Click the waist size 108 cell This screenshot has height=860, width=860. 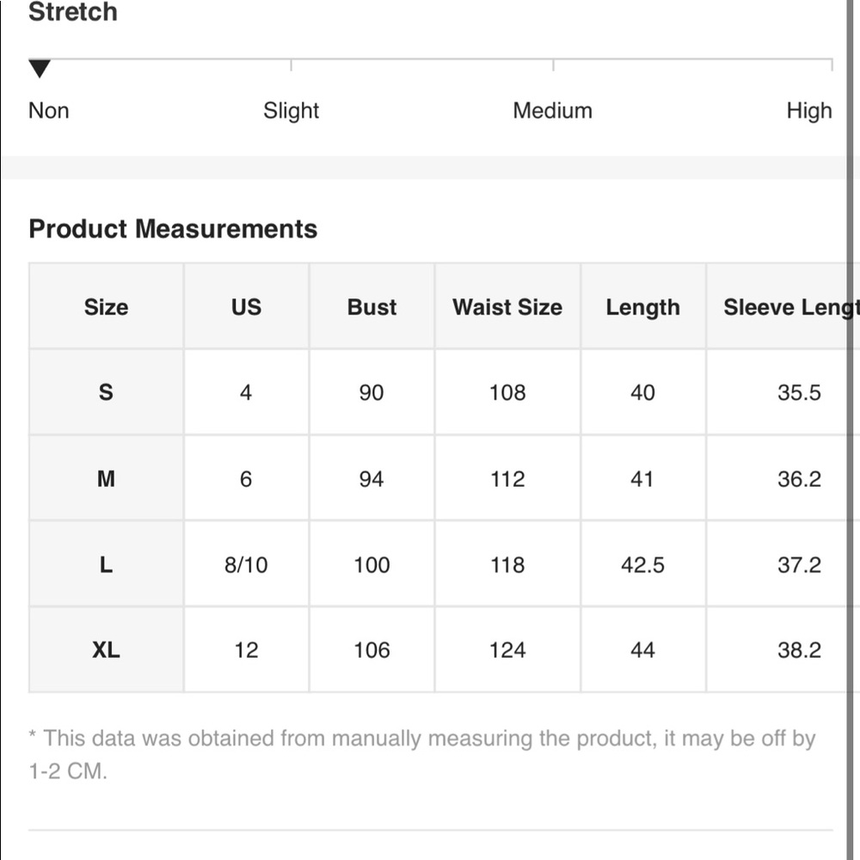click(x=507, y=392)
